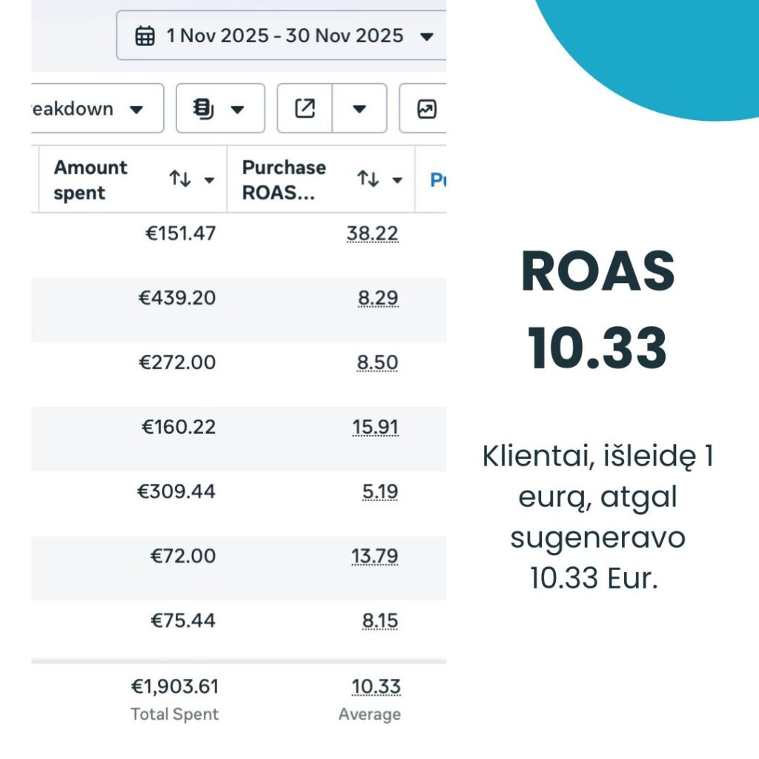
Task: Open the date range dropdown arrow
Action: coord(426,36)
